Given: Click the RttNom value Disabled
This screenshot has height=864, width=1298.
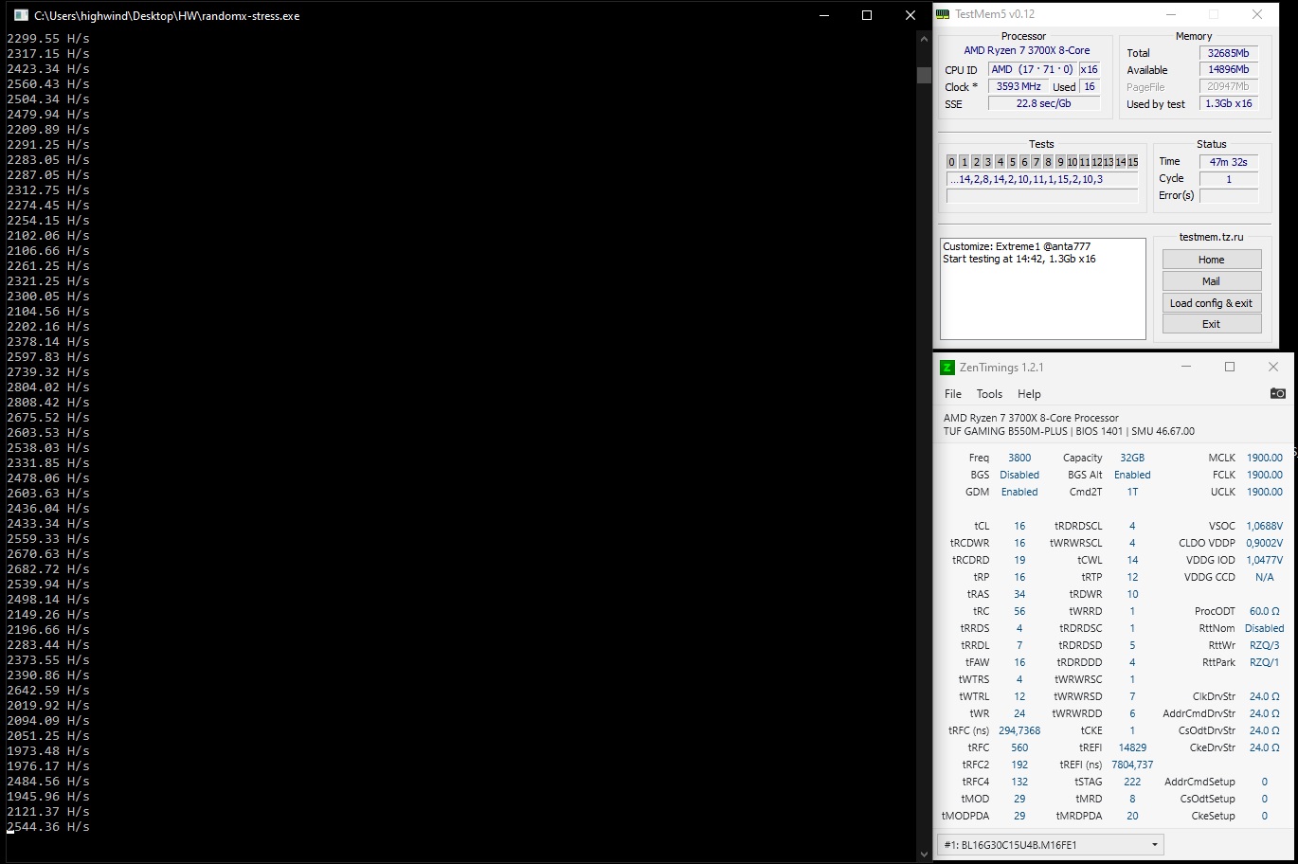Looking at the screenshot, I should 1265,628.
